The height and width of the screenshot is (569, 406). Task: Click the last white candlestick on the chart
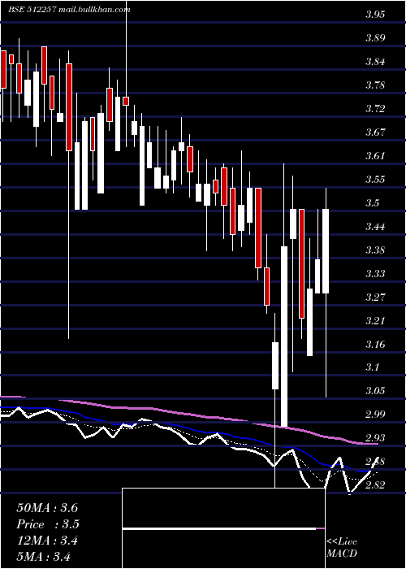tap(326, 251)
